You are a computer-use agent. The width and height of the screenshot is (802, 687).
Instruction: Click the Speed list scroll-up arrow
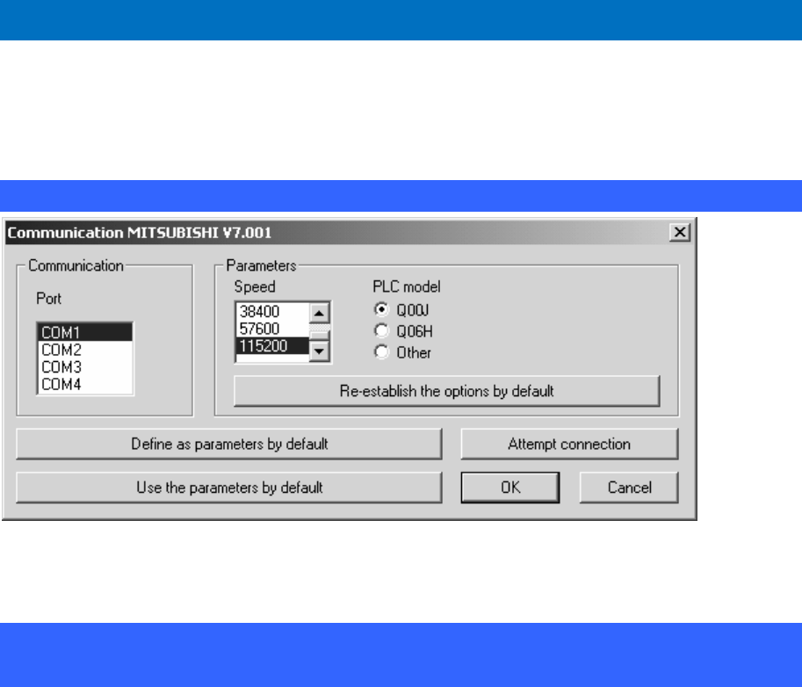tap(319, 313)
